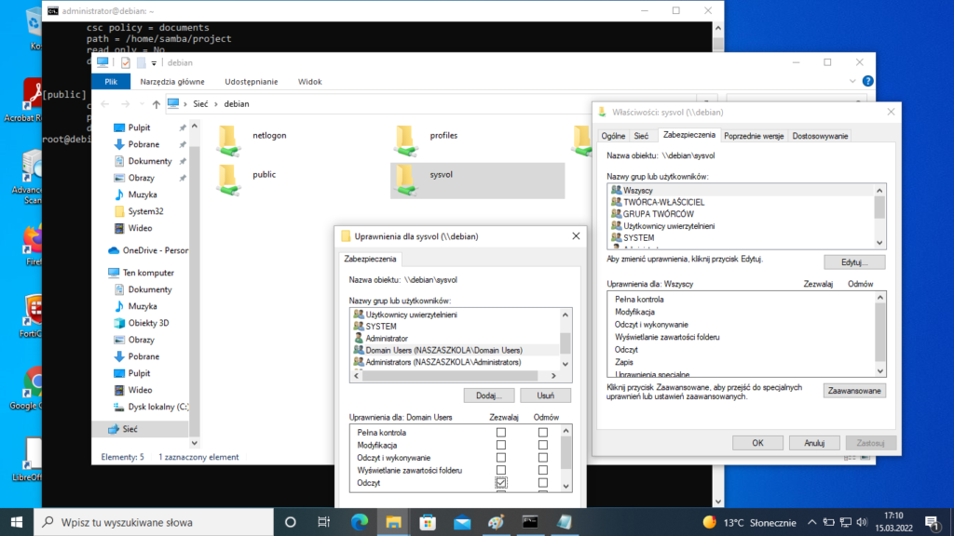Open Task View on the taskbar

(323, 522)
